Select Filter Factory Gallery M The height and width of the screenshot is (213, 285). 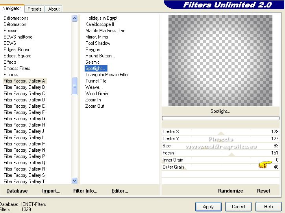[24, 144]
